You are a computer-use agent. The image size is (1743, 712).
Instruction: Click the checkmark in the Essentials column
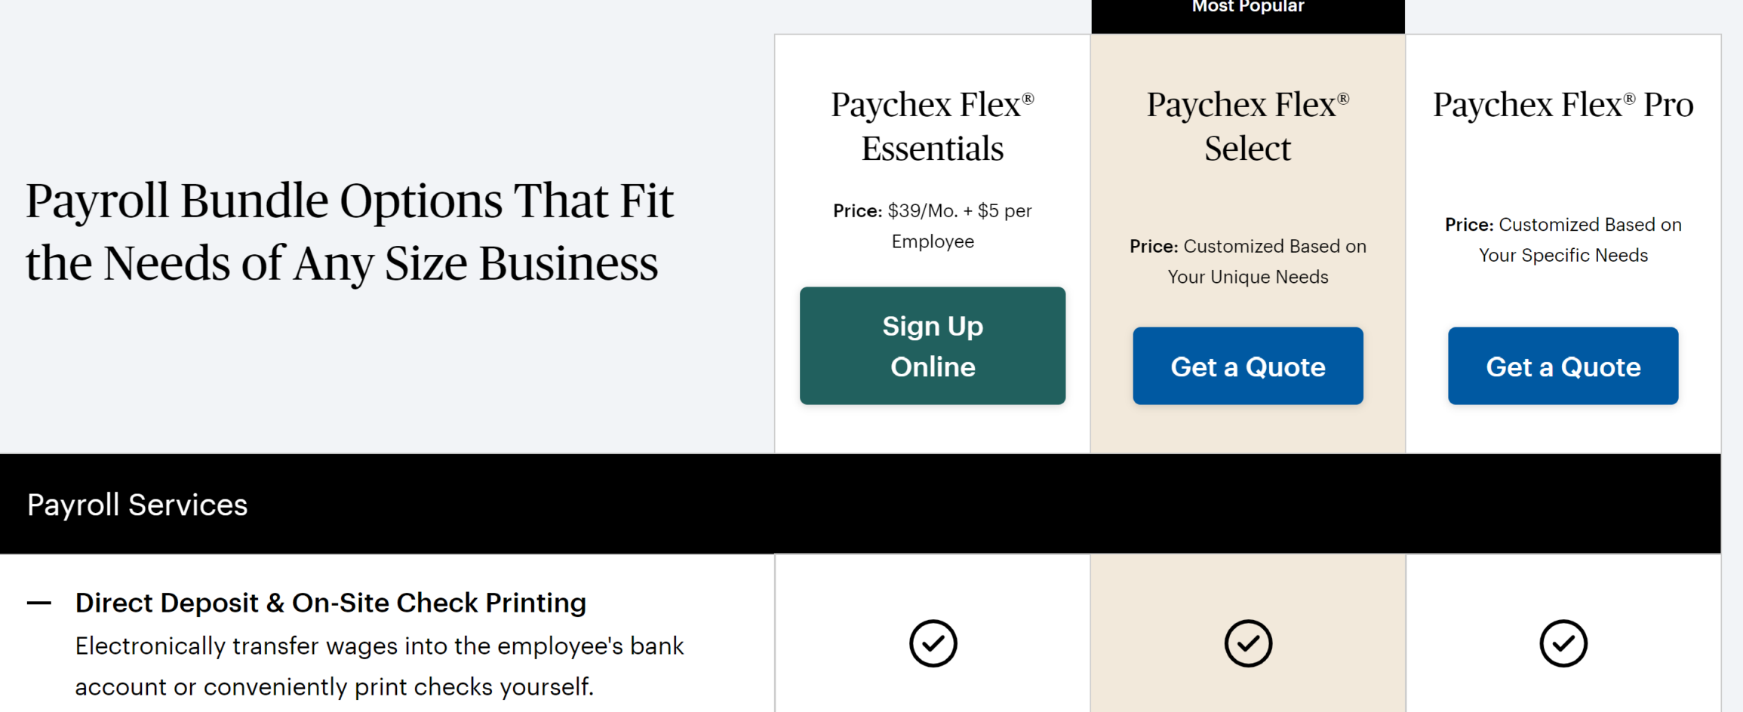tap(933, 643)
